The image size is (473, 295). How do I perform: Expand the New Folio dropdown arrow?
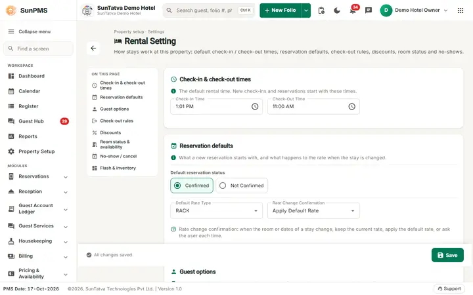click(306, 10)
